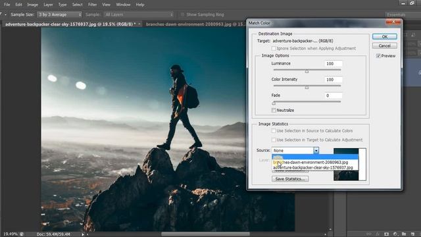Open the Image menu
Image resolution: width=421 pixels, height=237 pixels.
(32, 5)
